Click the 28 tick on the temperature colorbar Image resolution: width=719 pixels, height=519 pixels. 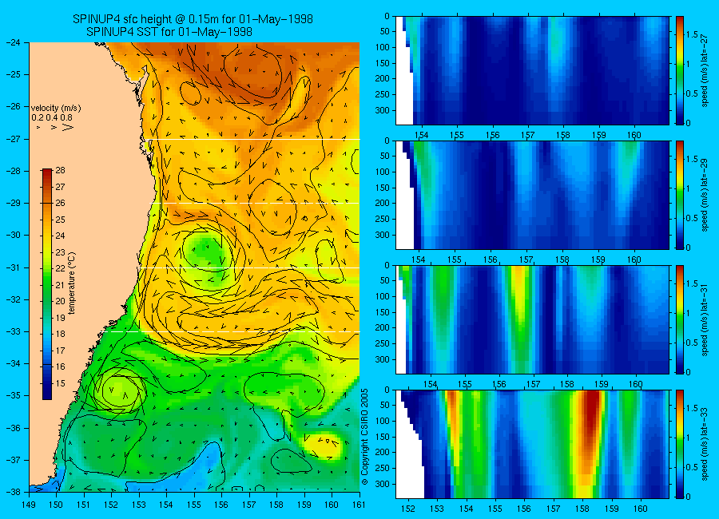coord(61,170)
